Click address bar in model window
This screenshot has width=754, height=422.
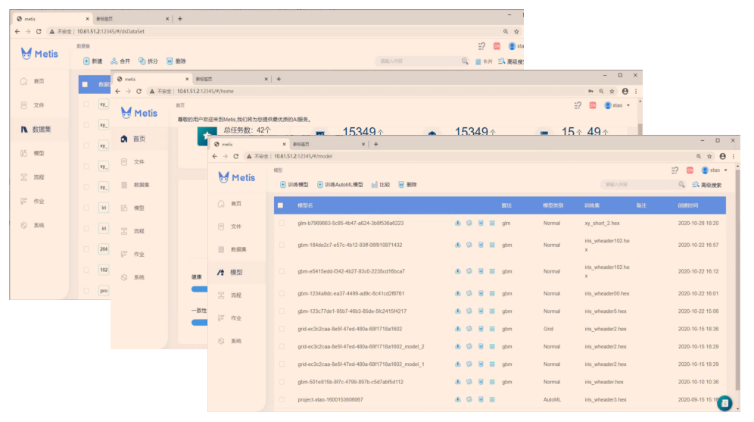(469, 156)
